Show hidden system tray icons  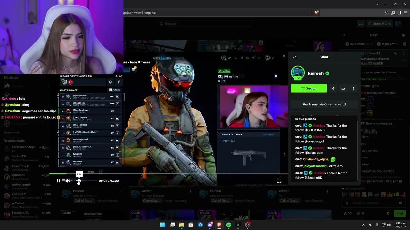(363, 225)
